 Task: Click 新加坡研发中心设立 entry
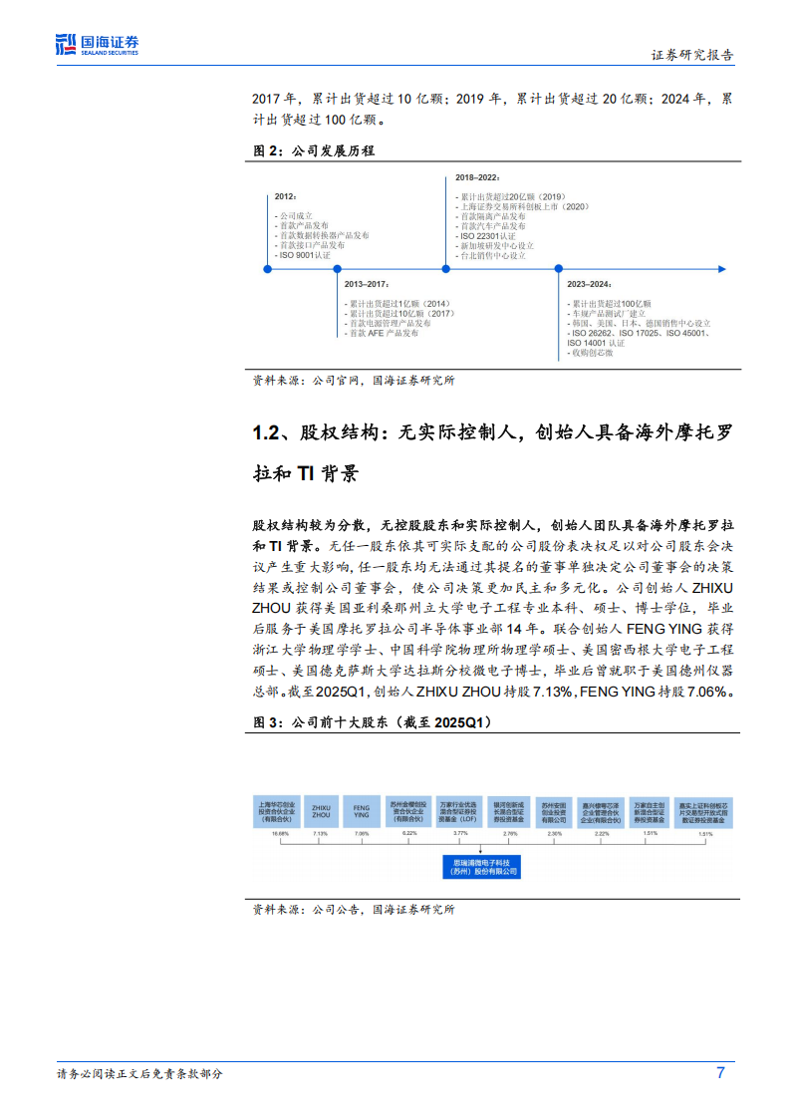pyautogui.click(x=494, y=245)
